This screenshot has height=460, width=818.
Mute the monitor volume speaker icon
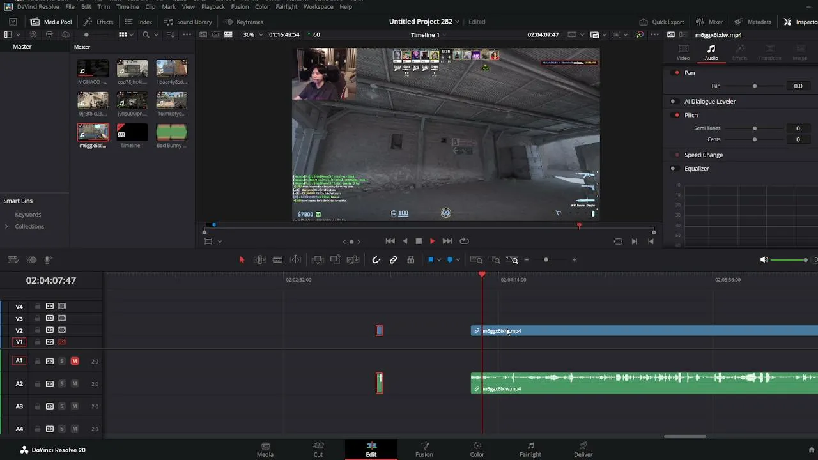click(764, 260)
